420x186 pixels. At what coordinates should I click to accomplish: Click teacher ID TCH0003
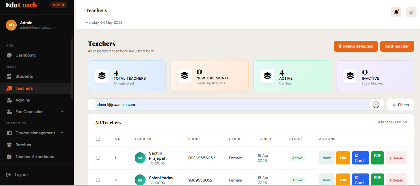[x=157, y=183]
